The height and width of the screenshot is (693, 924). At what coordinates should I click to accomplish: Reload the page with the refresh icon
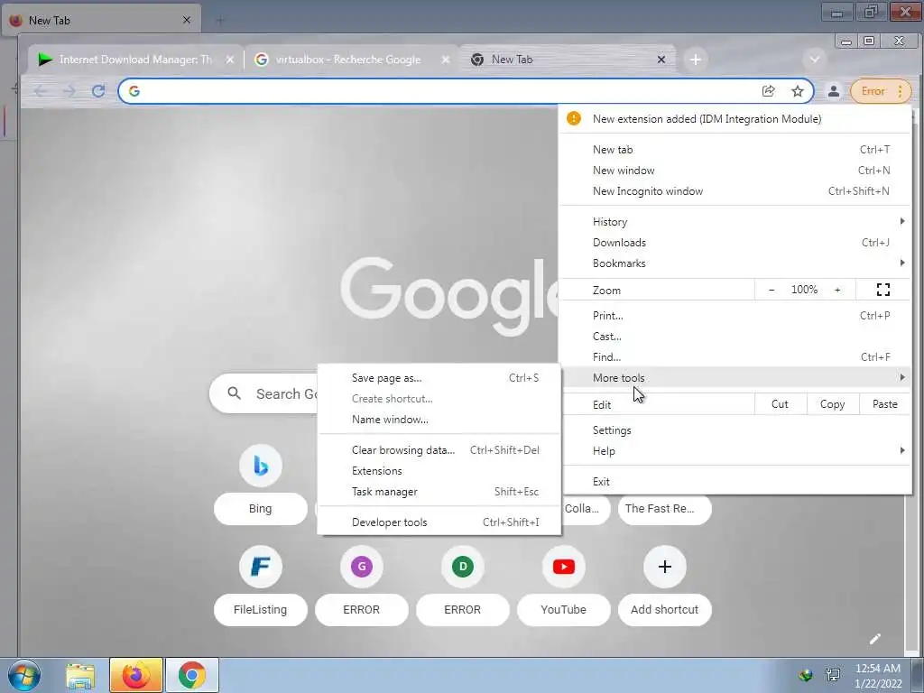click(98, 91)
